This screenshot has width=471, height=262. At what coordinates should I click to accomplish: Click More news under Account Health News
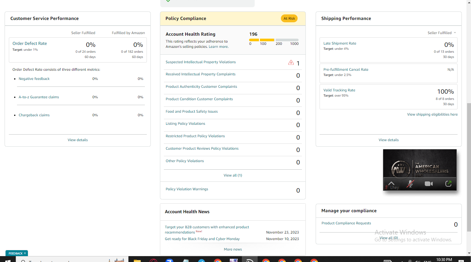[x=233, y=249]
